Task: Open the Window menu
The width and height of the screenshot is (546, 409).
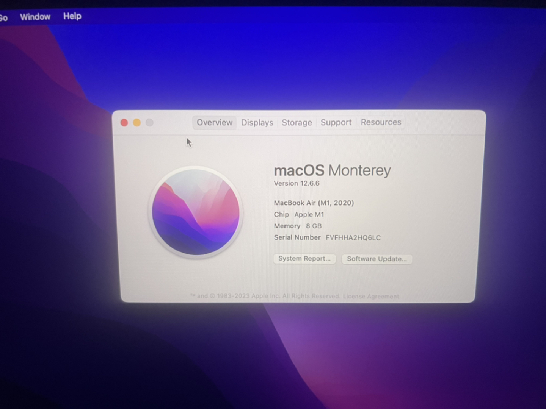Action: [35, 17]
